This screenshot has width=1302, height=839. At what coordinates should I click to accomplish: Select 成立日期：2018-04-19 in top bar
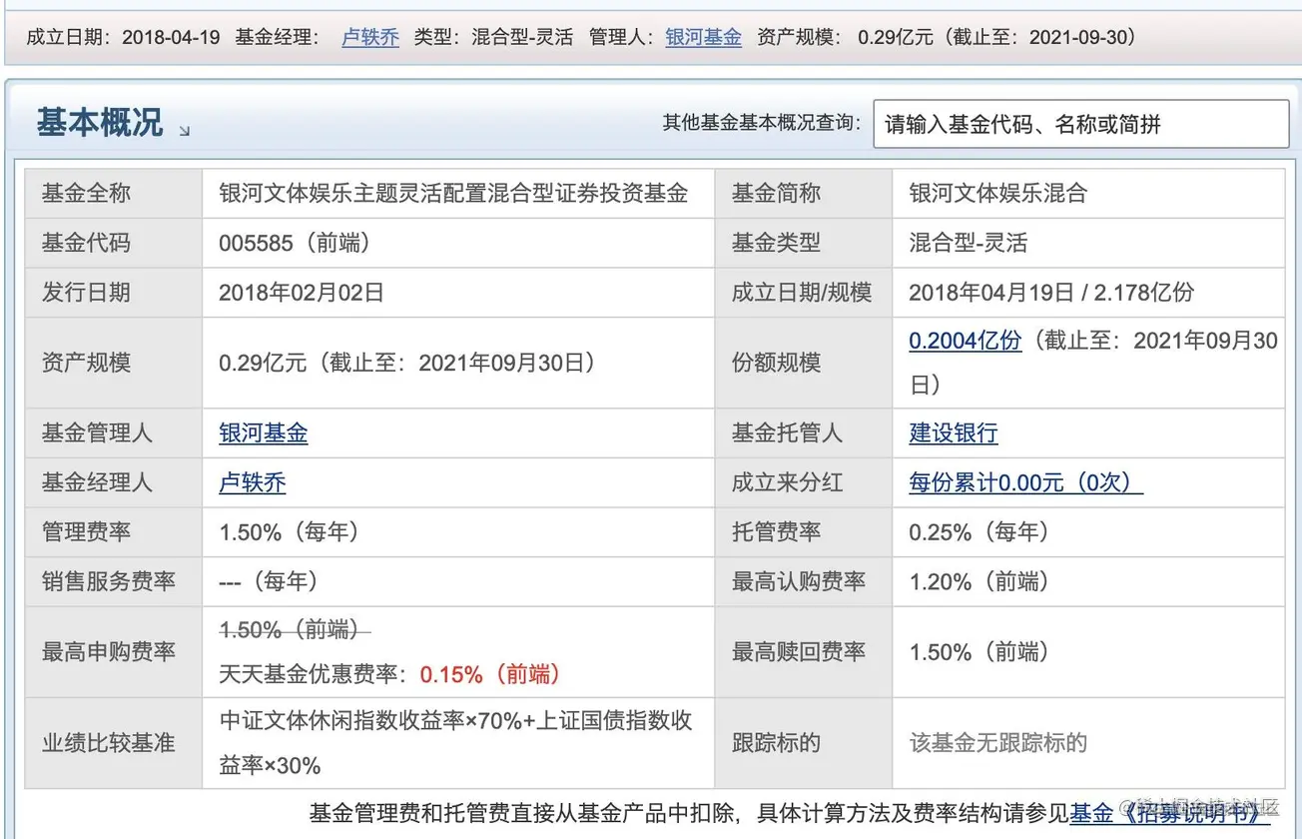tap(123, 37)
